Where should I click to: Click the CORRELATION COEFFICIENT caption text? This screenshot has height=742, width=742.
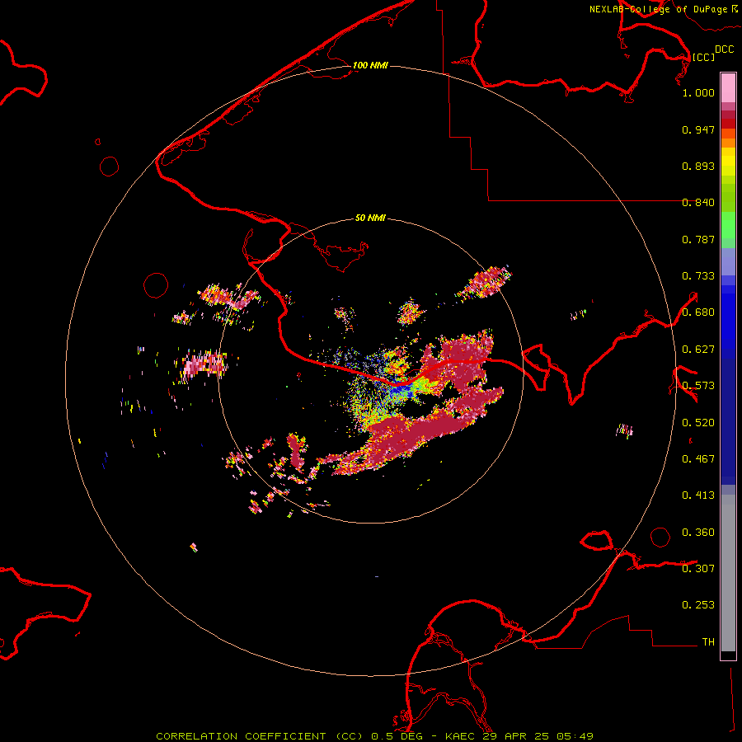242,736
